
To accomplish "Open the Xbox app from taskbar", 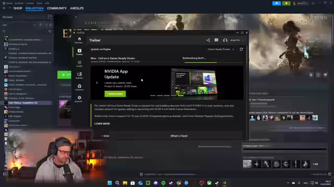I will click(x=209, y=183).
